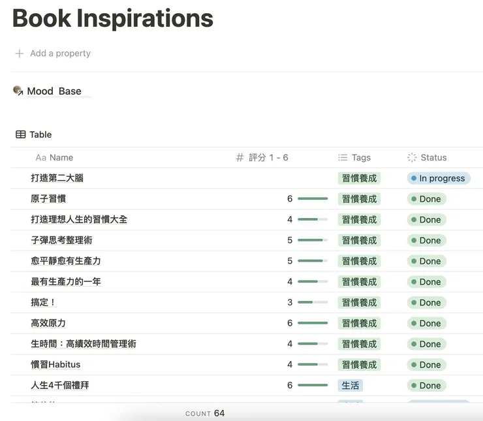Click the Add a property button
Viewport: 483px width, 421px height.
[x=60, y=54]
